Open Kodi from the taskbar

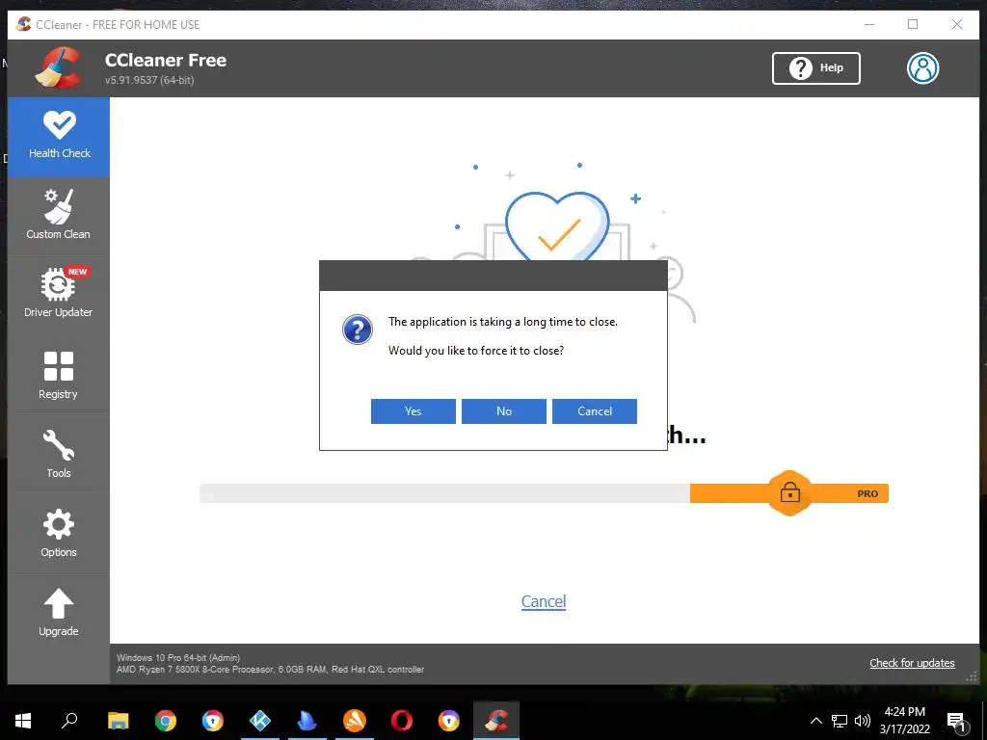tap(260, 721)
